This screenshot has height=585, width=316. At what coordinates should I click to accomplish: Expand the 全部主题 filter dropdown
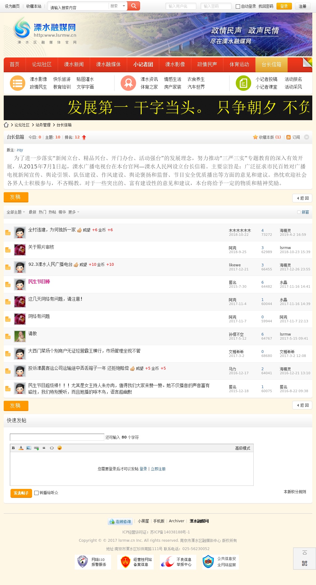[16, 212]
